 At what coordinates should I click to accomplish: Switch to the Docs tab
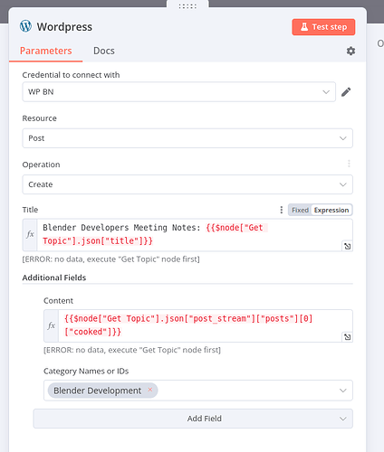[104, 51]
